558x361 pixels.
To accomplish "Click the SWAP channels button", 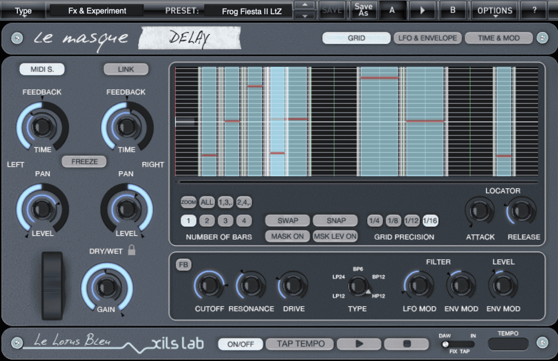I will click(287, 221).
